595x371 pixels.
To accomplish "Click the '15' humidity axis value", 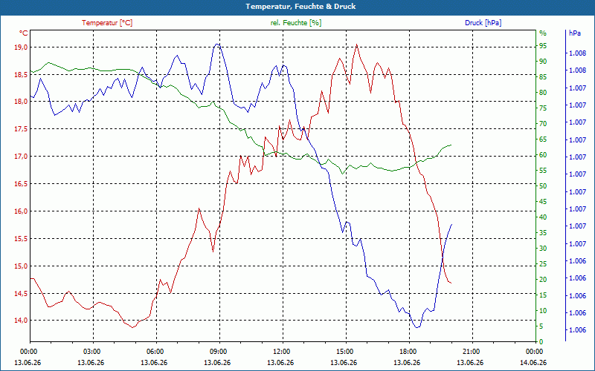I will [543, 295].
